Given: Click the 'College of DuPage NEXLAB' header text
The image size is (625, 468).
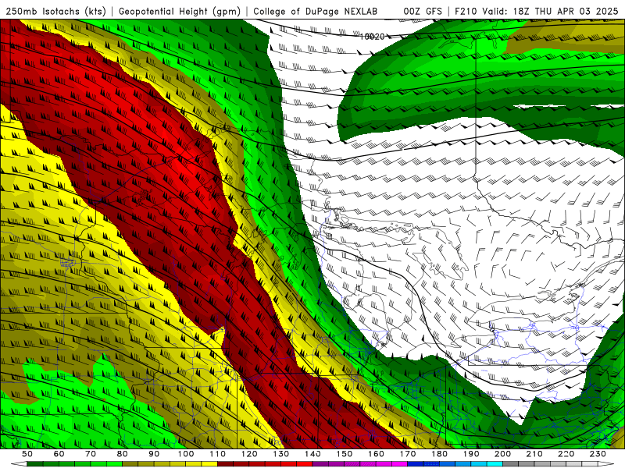Looking at the screenshot, I should point(316,11).
